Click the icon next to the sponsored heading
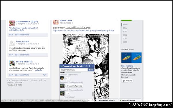This screenshot has width=173, height=108. [x=133, y=50]
